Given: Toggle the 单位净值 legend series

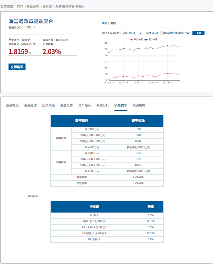Looking at the screenshot, I should (136, 40).
